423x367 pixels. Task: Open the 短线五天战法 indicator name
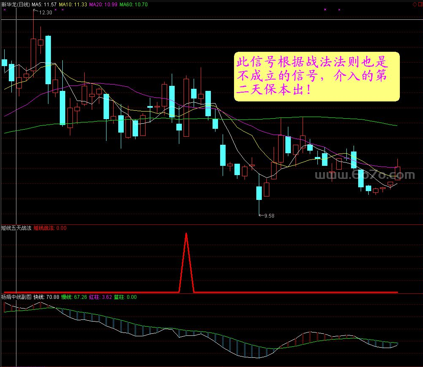pos(16,228)
